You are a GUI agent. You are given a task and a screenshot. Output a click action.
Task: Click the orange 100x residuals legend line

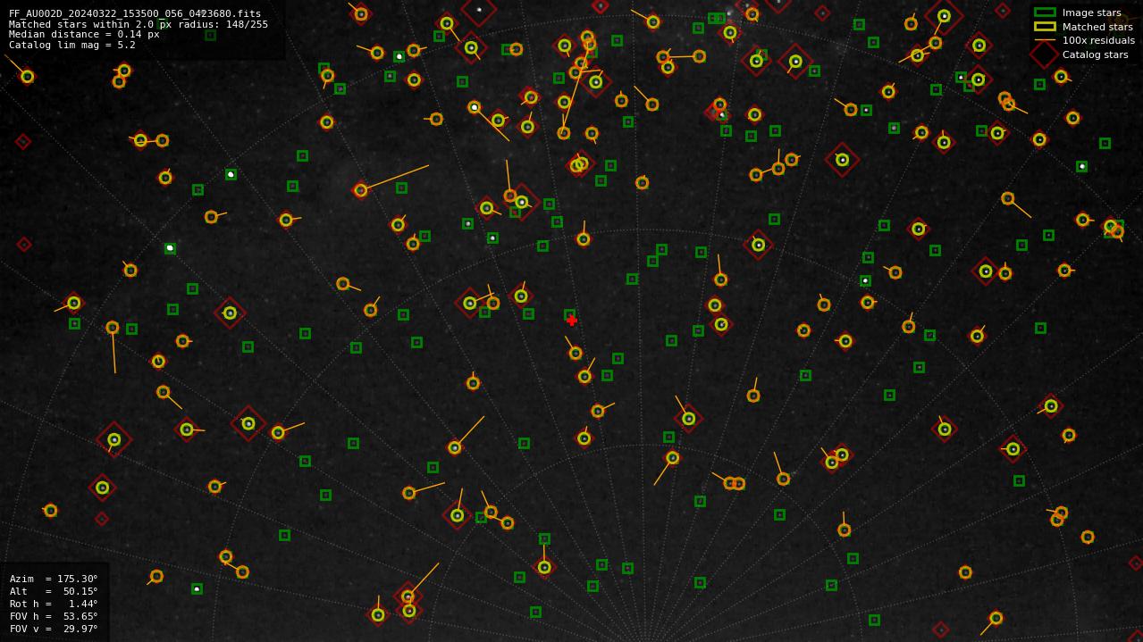1045,40
